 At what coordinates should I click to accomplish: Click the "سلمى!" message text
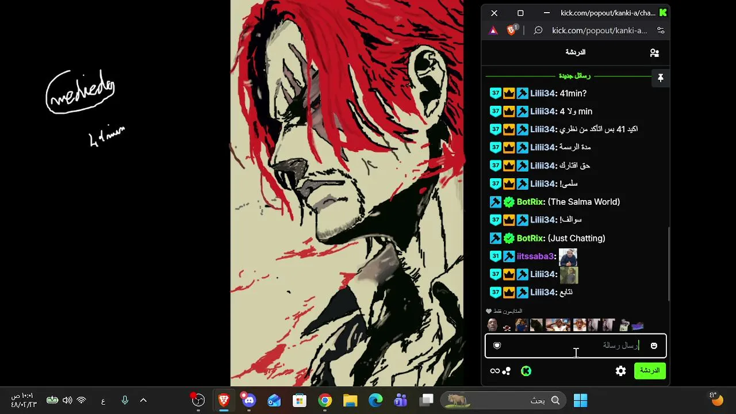(569, 183)
